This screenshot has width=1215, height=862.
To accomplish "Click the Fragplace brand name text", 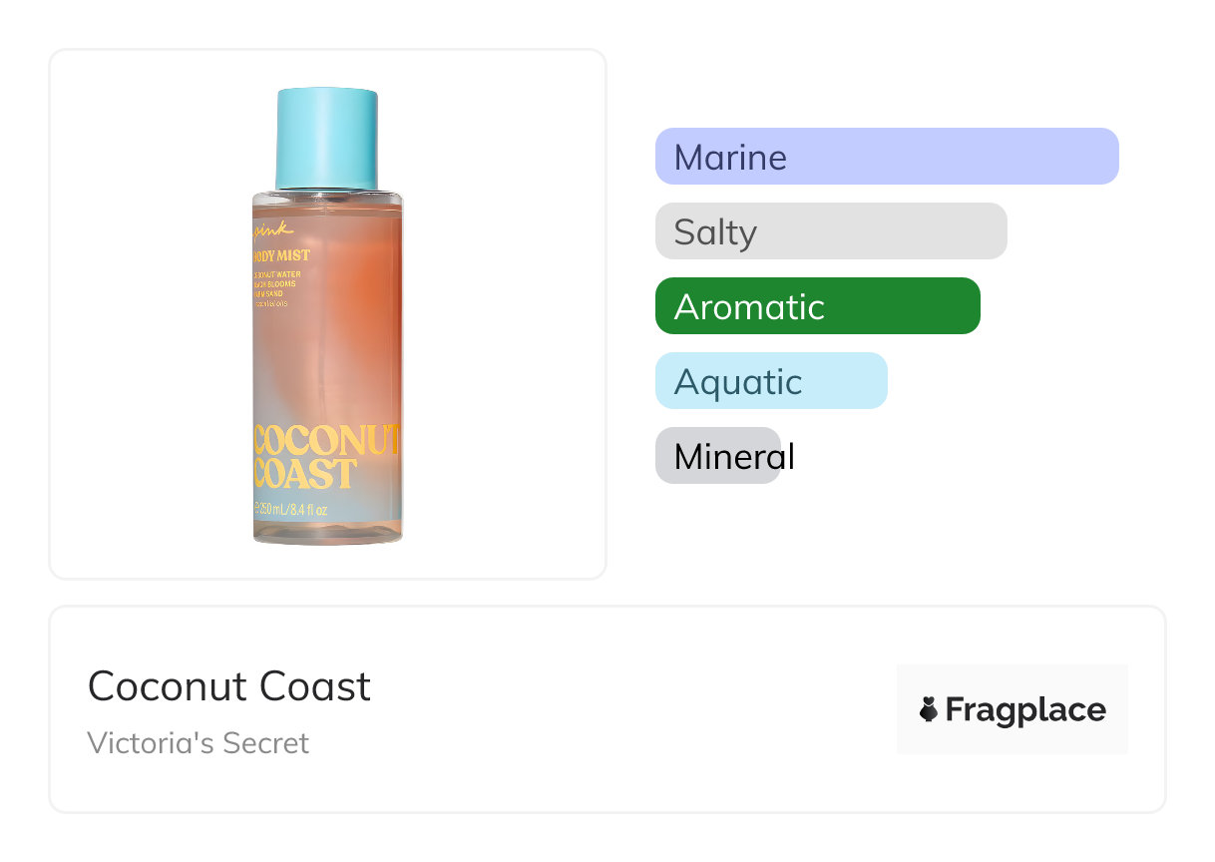I will (1024, 709).
